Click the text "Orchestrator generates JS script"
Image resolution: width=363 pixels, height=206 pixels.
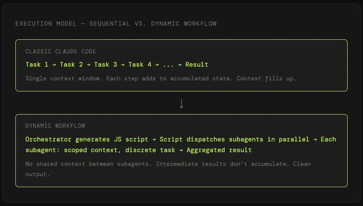(87, 139)
